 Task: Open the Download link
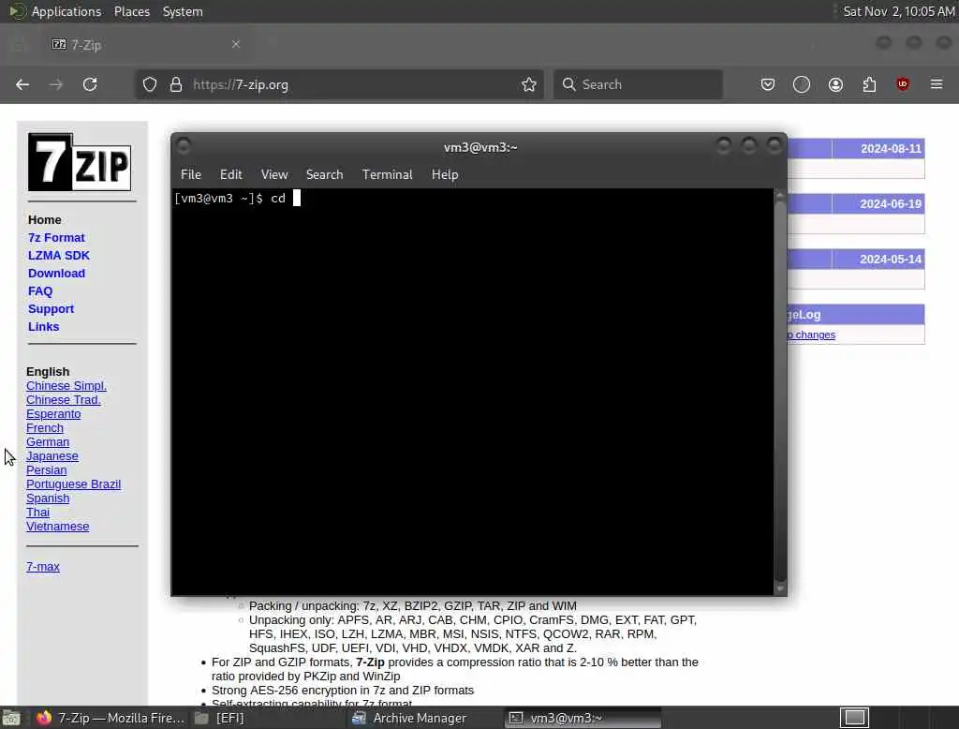click(x=56, y=273)
